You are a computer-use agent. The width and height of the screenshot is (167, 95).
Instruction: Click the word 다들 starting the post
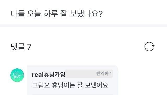click(17, 14)
